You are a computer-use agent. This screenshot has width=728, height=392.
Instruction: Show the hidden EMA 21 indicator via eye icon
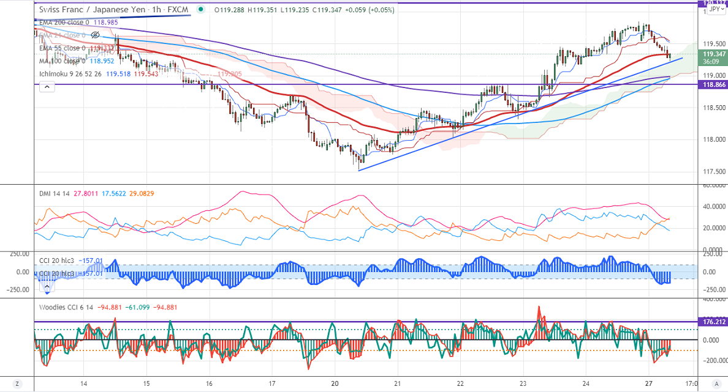[95, 35]
